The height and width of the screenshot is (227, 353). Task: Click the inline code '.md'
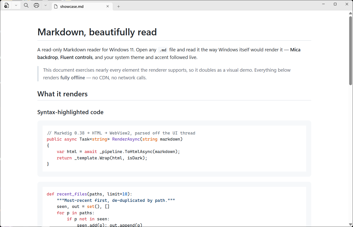(163, 50)
